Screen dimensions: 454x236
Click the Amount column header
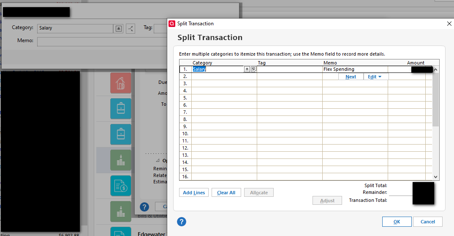(x=416, y=63)
